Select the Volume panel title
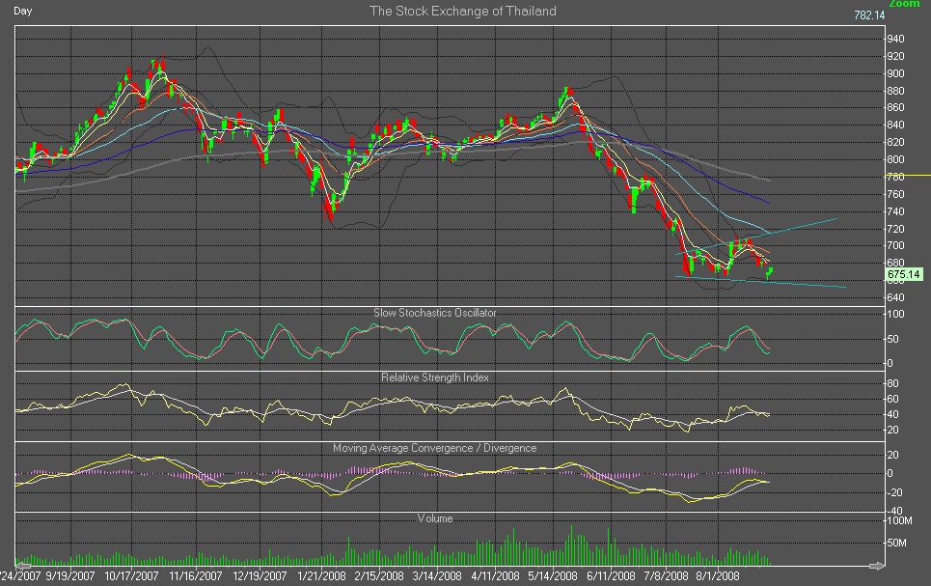The width and height of the screenshot is (931, 586). [434, 518]
